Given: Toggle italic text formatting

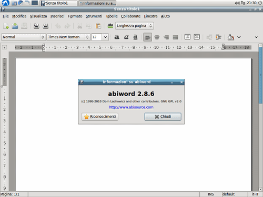Looking at the screenshot, I should 126,37.
